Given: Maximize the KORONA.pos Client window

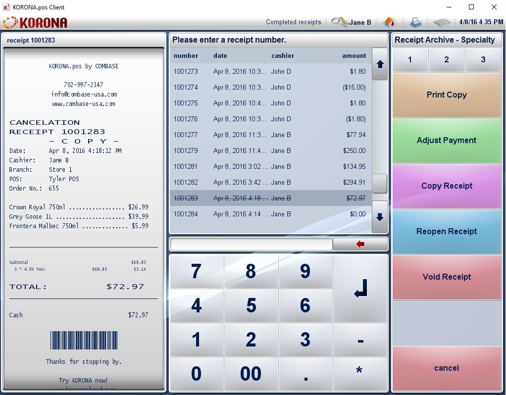Looking at the screenshot, I should tap(471, 7).
